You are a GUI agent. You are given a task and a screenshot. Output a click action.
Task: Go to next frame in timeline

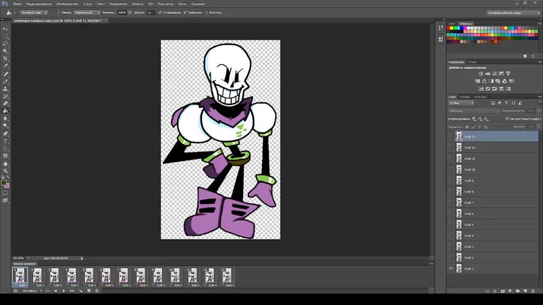(x=72, y=291)
